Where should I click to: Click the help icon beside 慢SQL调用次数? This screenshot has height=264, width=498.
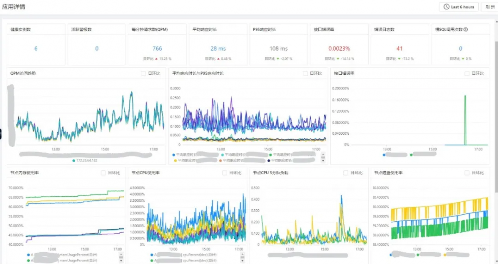click(465, 29)
